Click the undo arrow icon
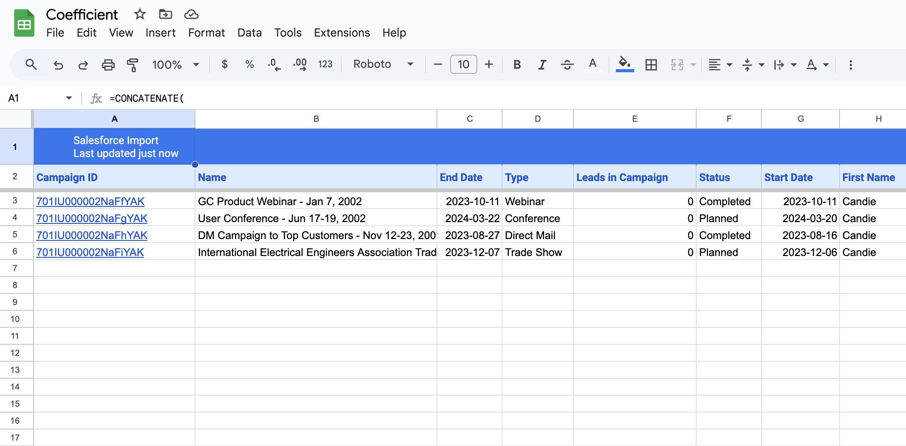The image size is (906, 446). click(58, 65)
